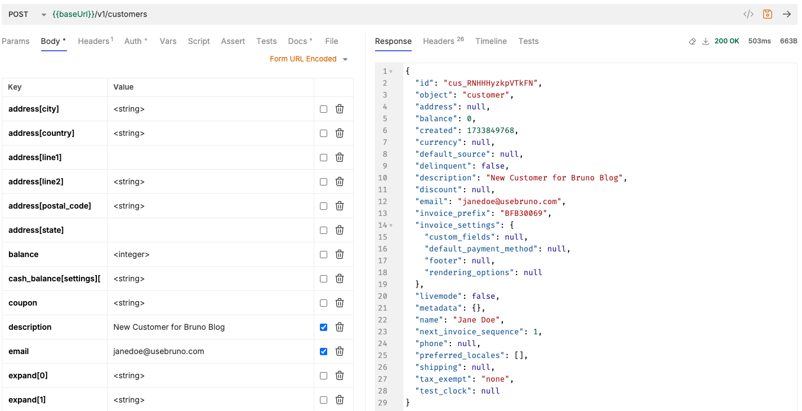Delete the address[city] row
802x411 pixels.
click(340, 109)
